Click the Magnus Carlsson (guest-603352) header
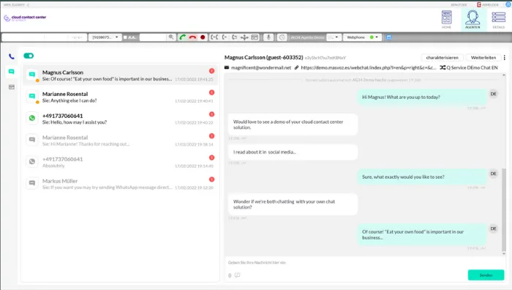Image resolution: width=512 pixels, height=290 pixels. coord(263,58)
